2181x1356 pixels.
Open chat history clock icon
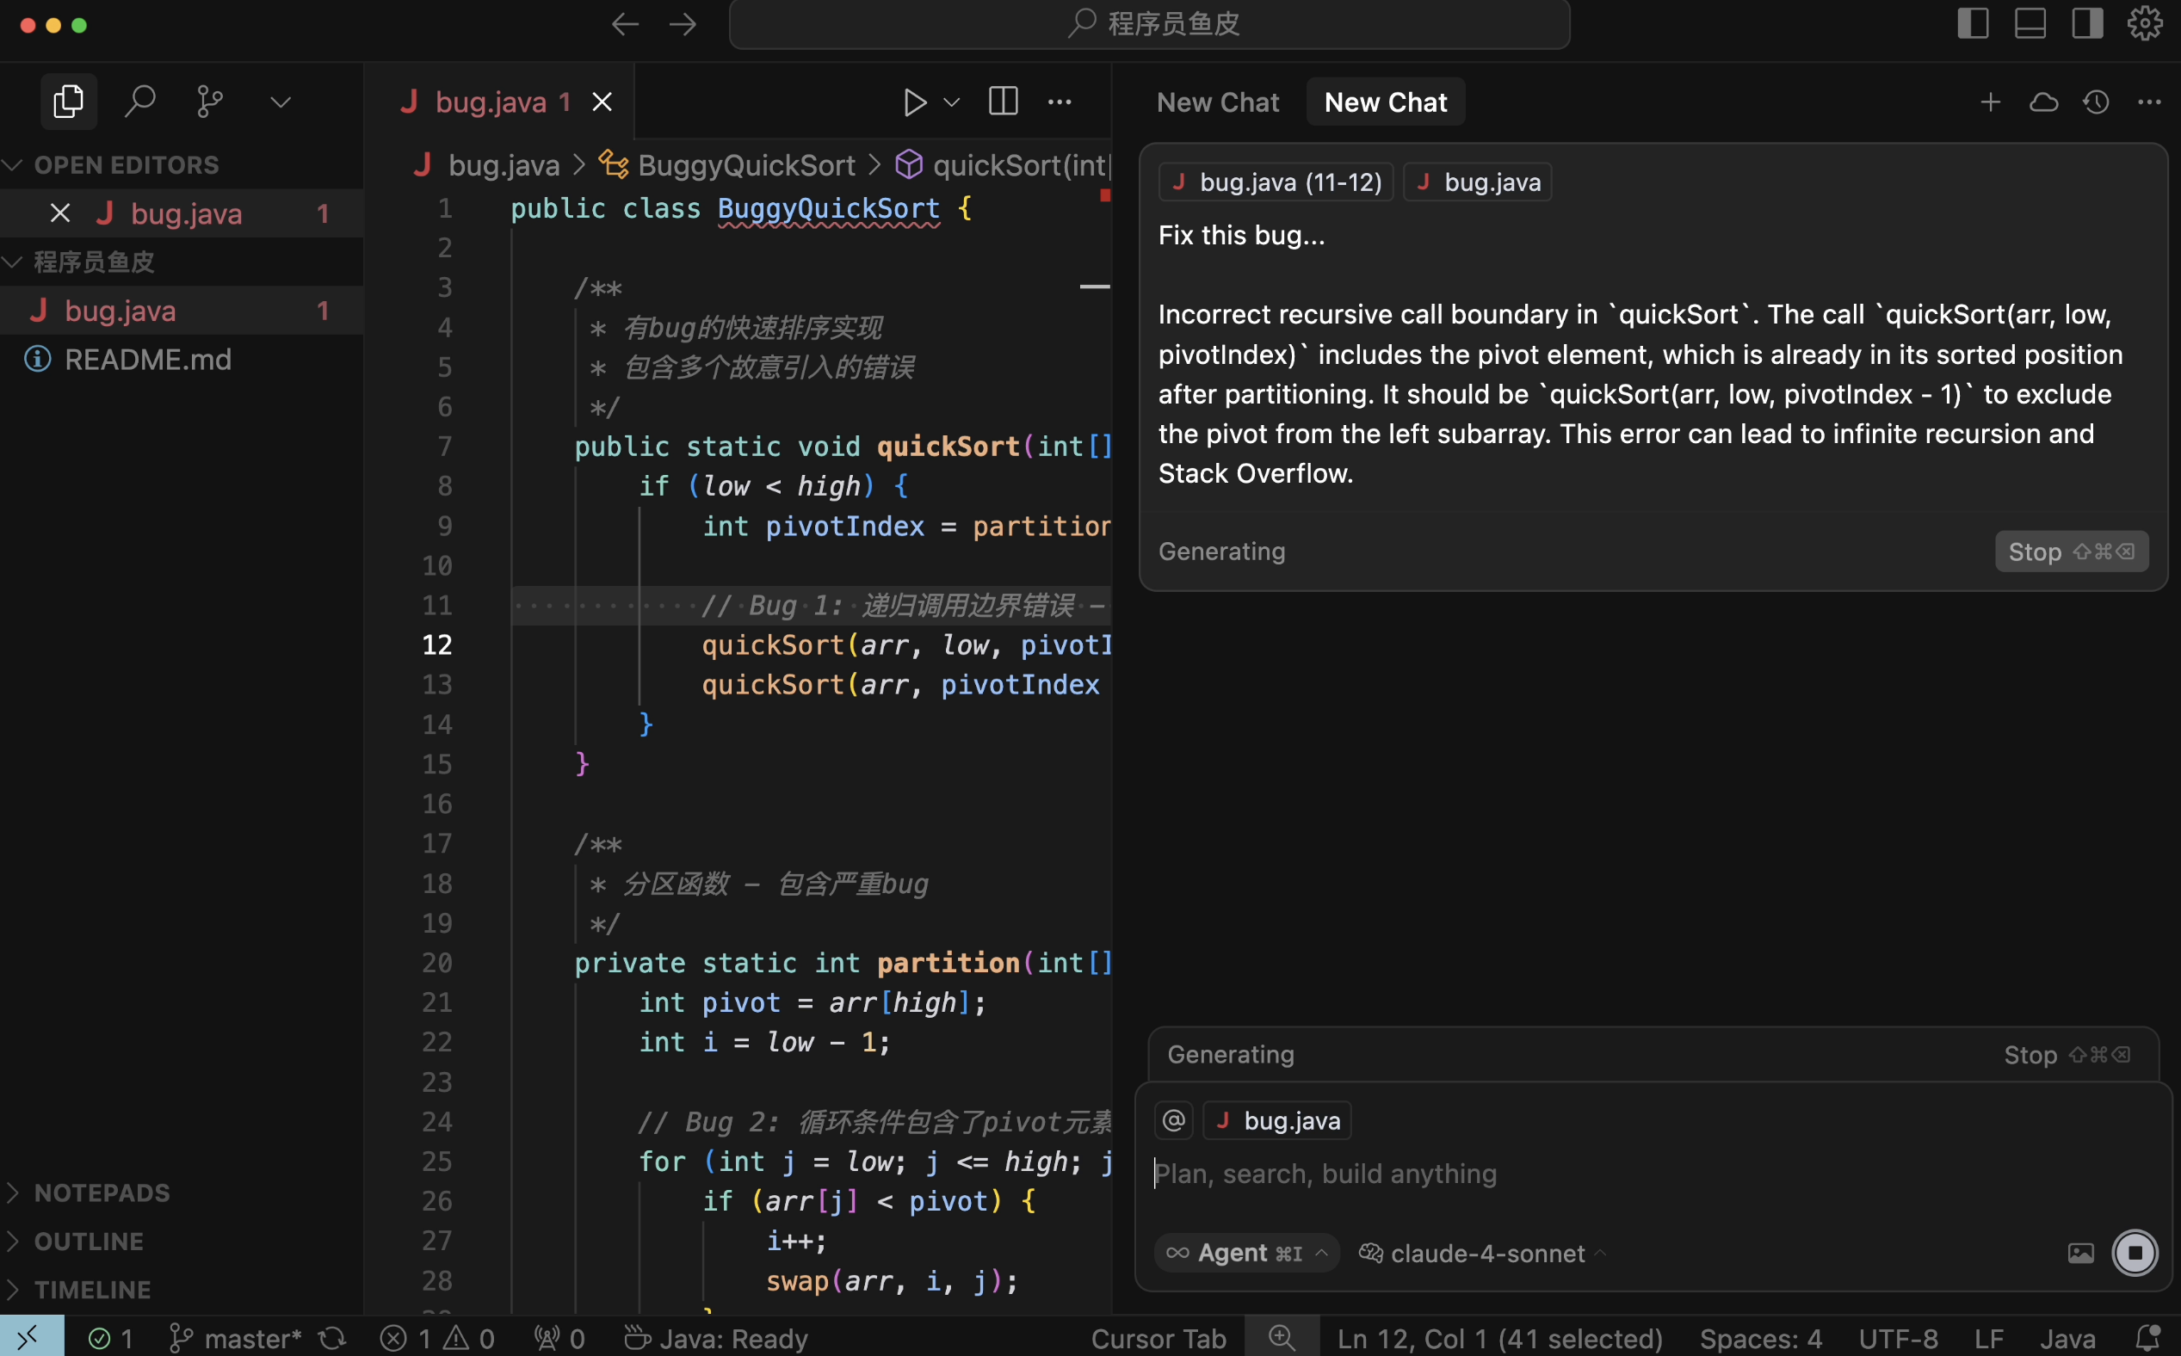(2096, 102)
